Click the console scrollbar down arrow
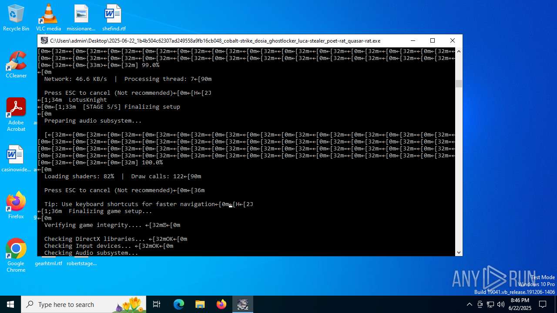This screenshot has width=557, height=313. click(x=459, y=252)
